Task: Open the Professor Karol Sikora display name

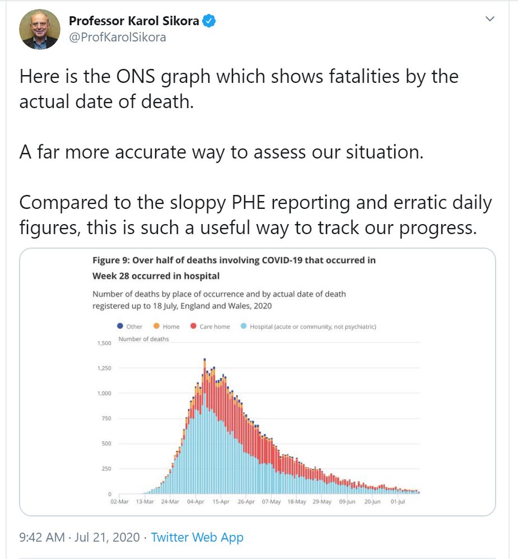Action: tap(134, 22)
